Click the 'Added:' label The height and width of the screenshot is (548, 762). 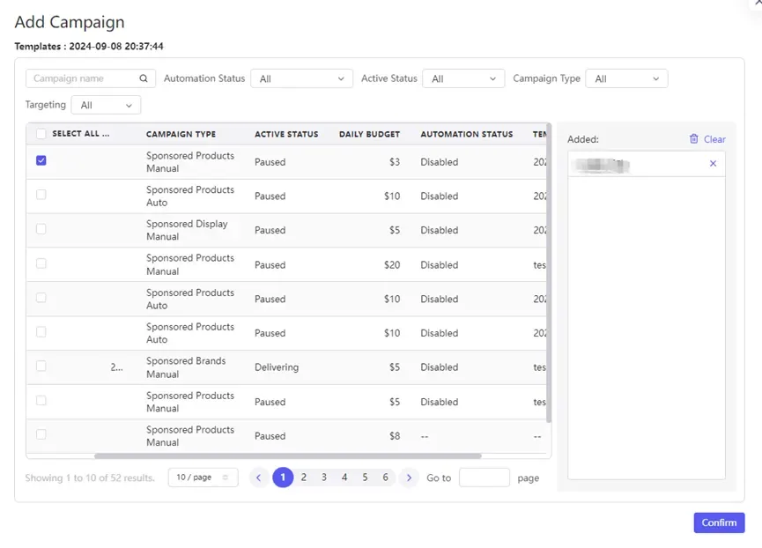tap(583, 139)
